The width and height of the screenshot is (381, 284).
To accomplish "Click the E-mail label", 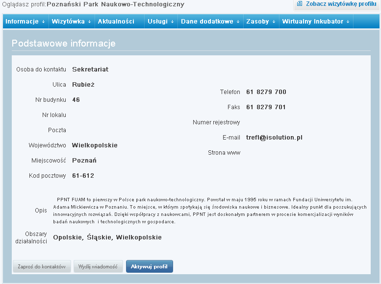I will point(231,138).
